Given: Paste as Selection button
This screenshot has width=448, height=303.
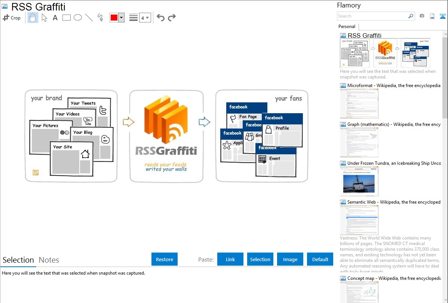Looking at the screenshot, I should pos(260,259).
